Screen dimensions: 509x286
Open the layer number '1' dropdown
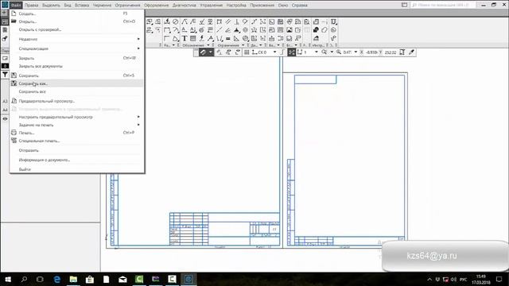pyautogui.click(x=317, y=52)
